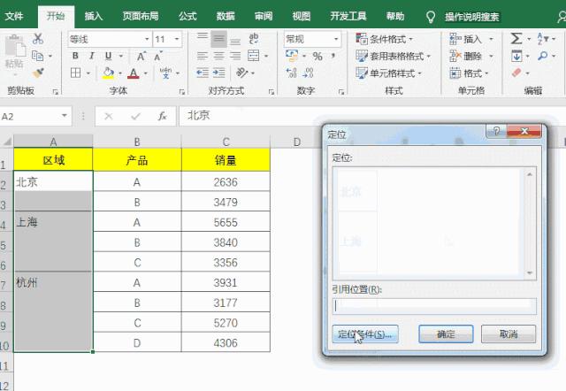Click the Accounting number format icon
The image size is (566, 391).
[292, 56]
